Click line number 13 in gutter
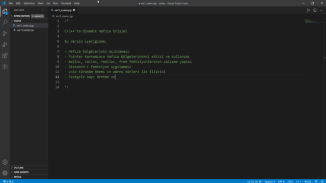The width and height of the screenshot is (326, 183). click(x=57, y=82)
